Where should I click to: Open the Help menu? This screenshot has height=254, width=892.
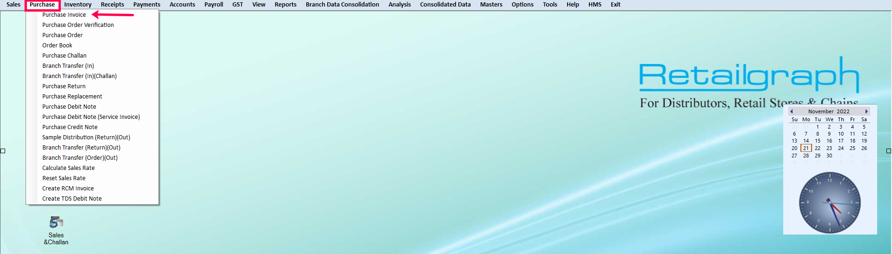[x=573, y=5]
